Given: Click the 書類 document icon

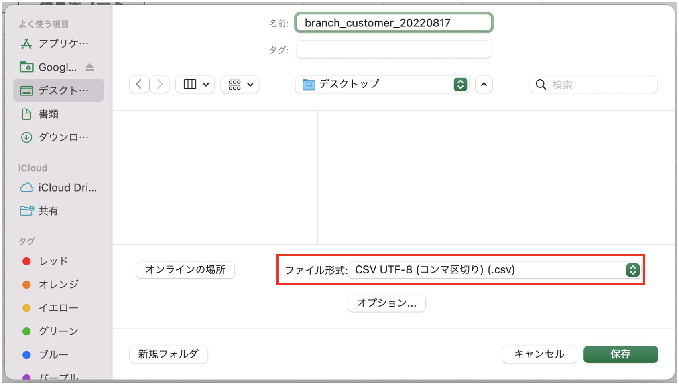Looking at the screenshot, I should [x=26, y=114].
